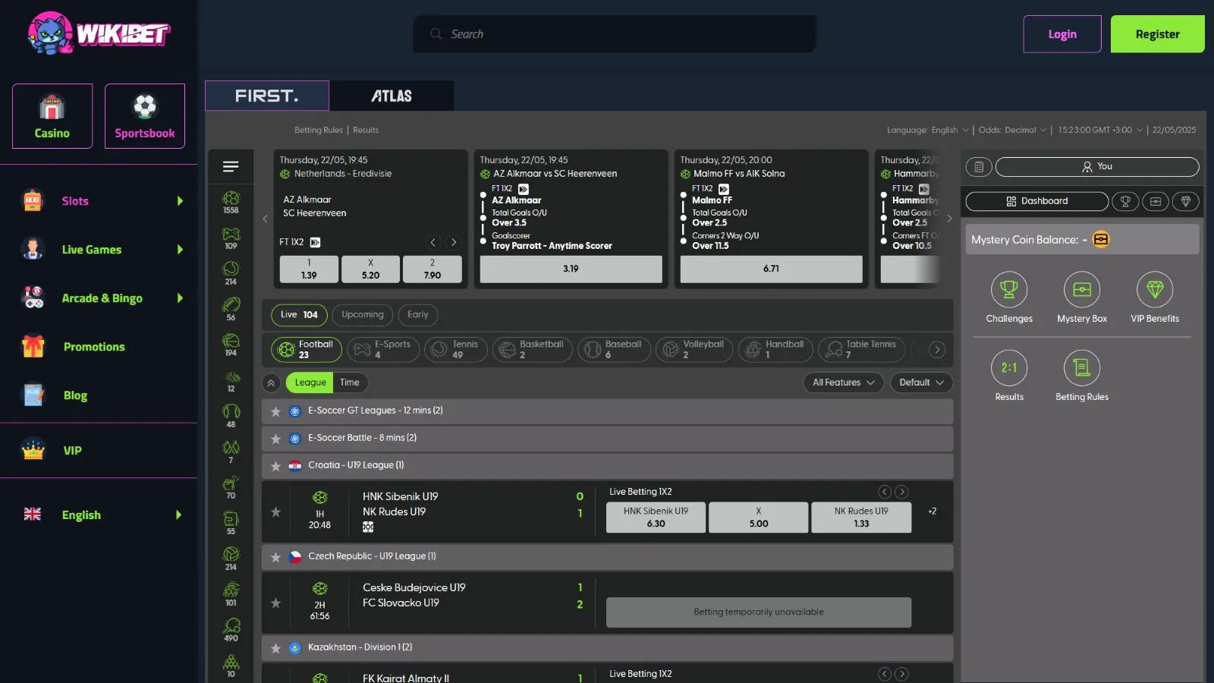Click the Register button
The image size is (1214, 683).
click(x=1157, y=34)
